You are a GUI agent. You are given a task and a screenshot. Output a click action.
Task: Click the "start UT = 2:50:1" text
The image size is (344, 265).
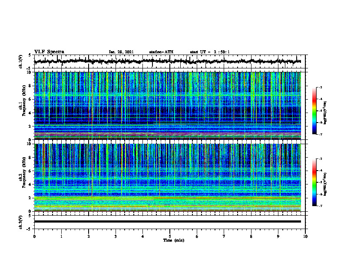(x=210, y=52)
